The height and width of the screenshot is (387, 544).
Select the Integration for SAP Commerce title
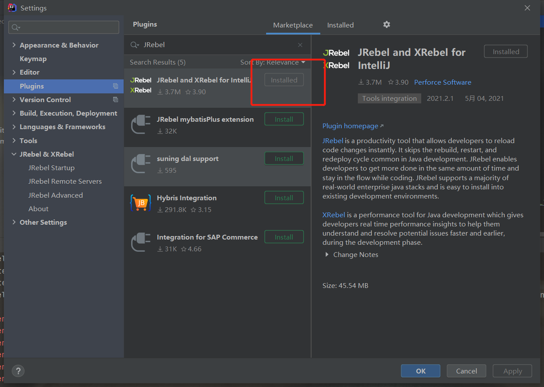(x=207, y=237)
